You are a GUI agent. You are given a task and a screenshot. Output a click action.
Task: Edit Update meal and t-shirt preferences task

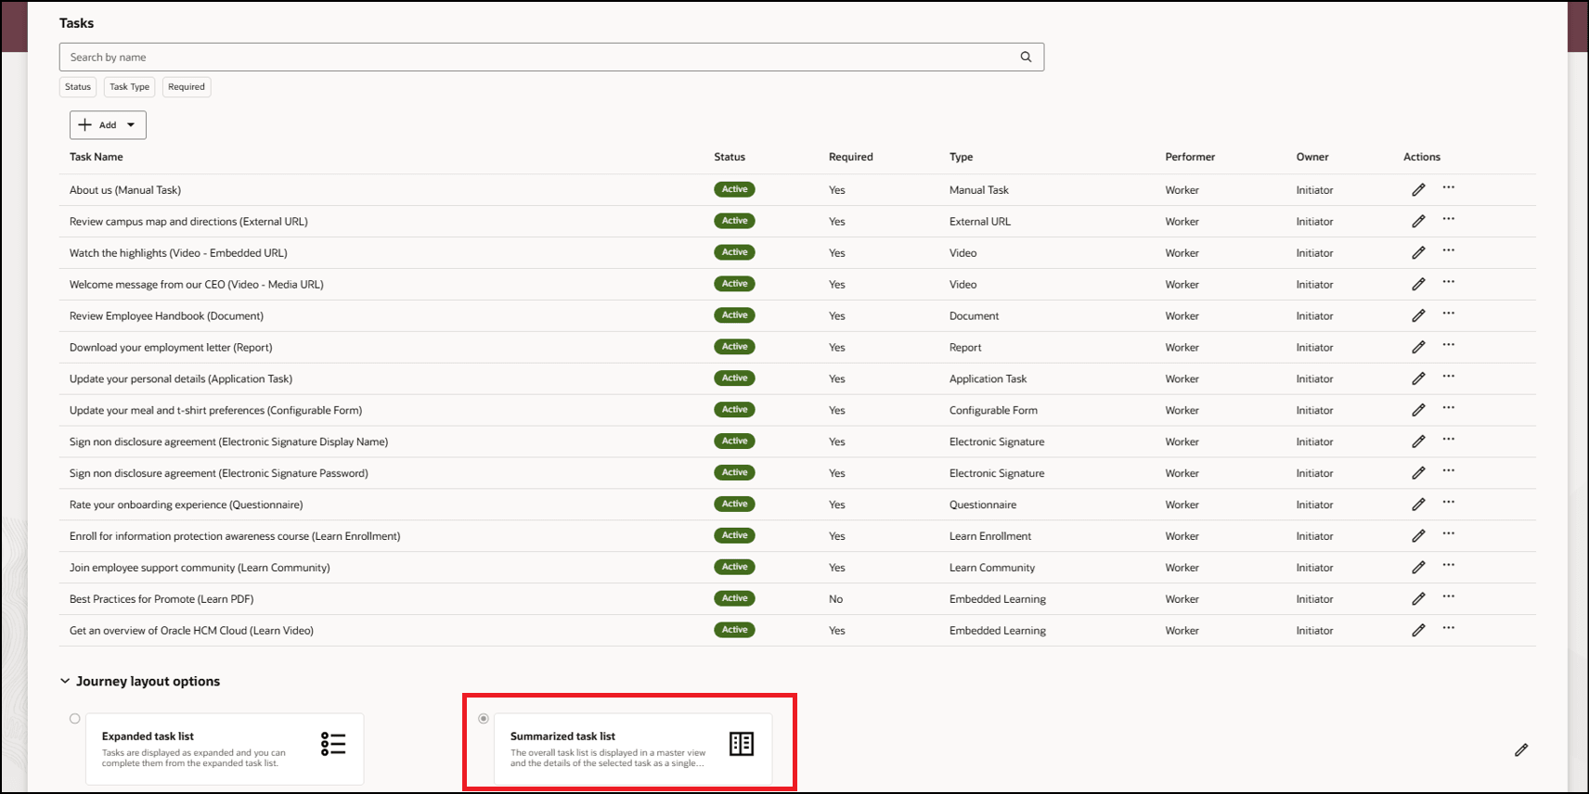(1418, 411)
